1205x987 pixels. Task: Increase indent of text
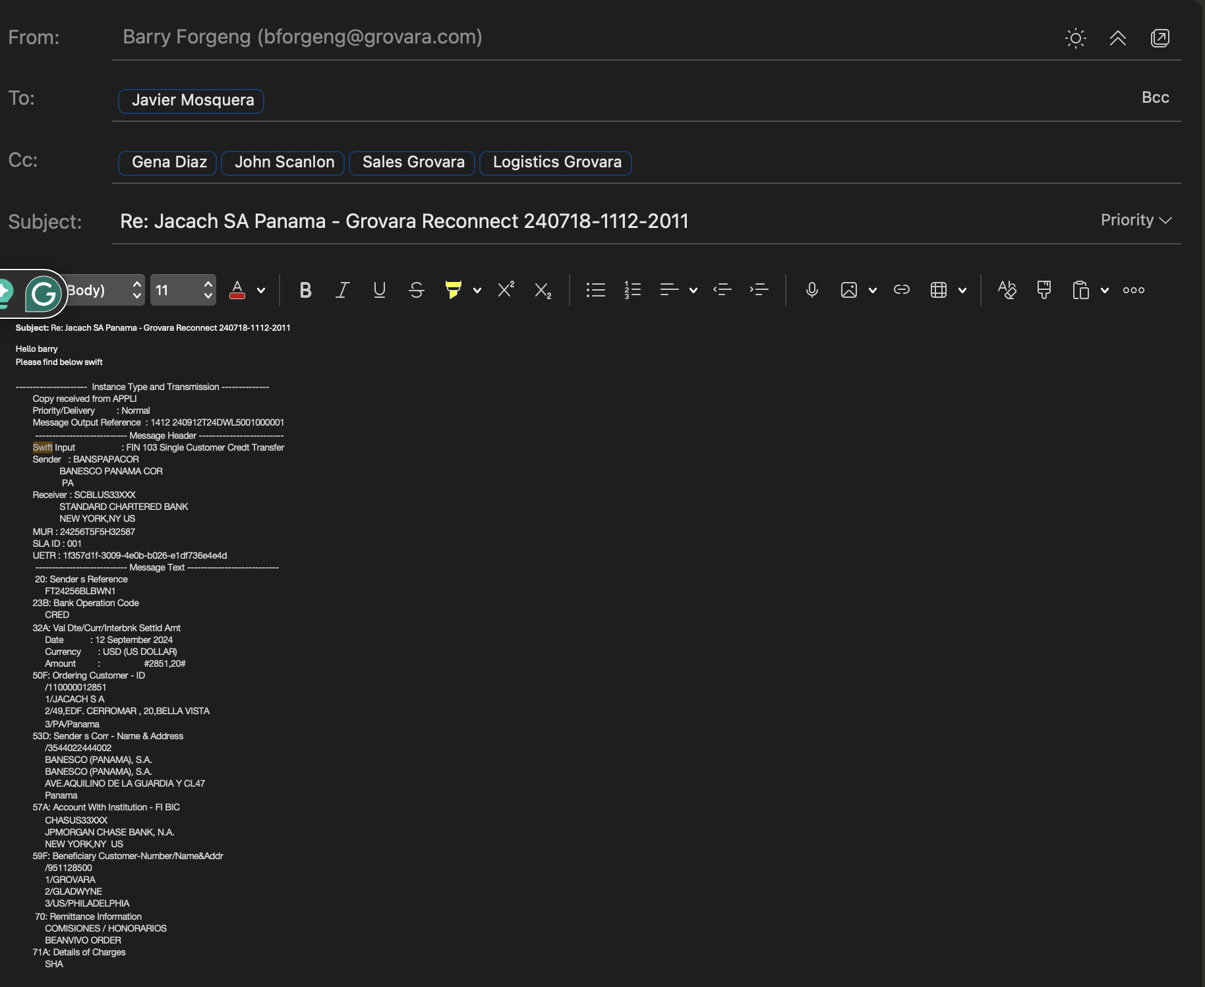pyautogui.click(x=759, y=290)
